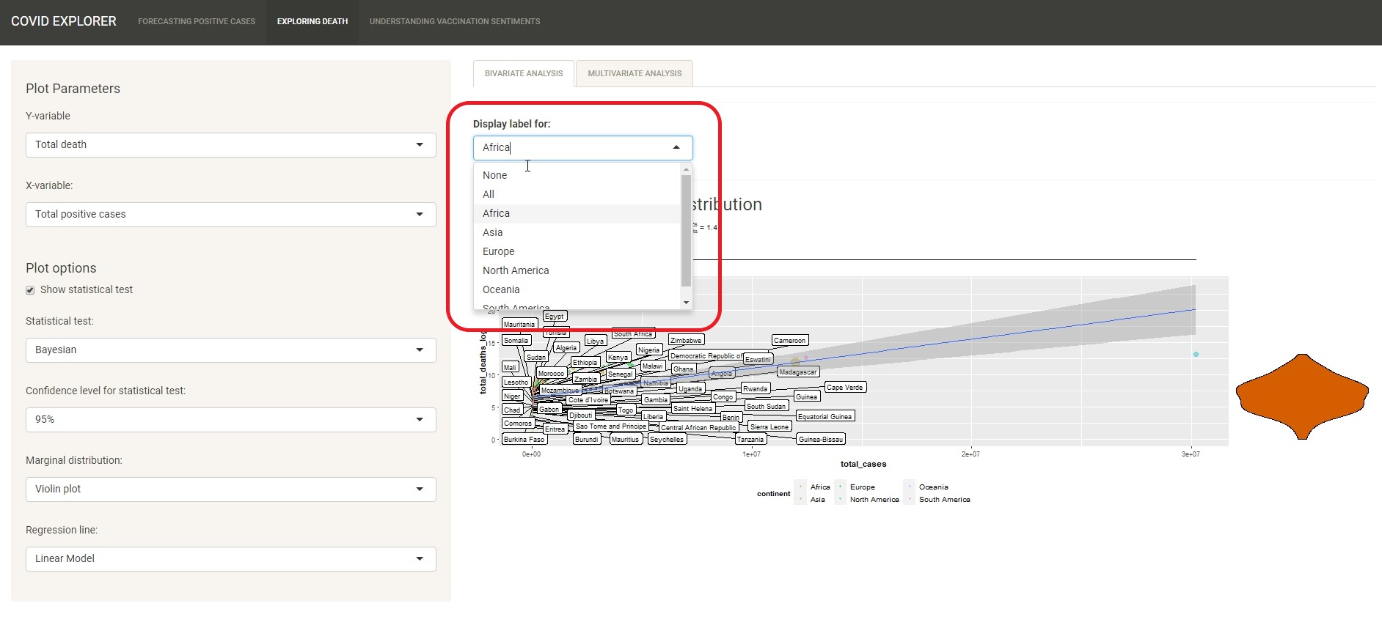Go to Forecasting Positive Cases page
This screenshot has width=1382, height=617.
(197, 22)
